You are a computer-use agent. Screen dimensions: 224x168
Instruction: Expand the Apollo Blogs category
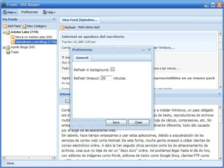4,47
